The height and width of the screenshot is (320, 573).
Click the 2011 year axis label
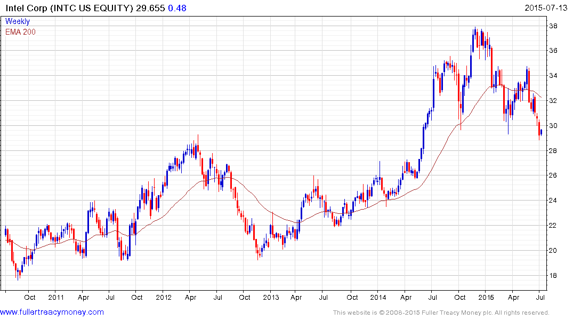pos(56,297)
